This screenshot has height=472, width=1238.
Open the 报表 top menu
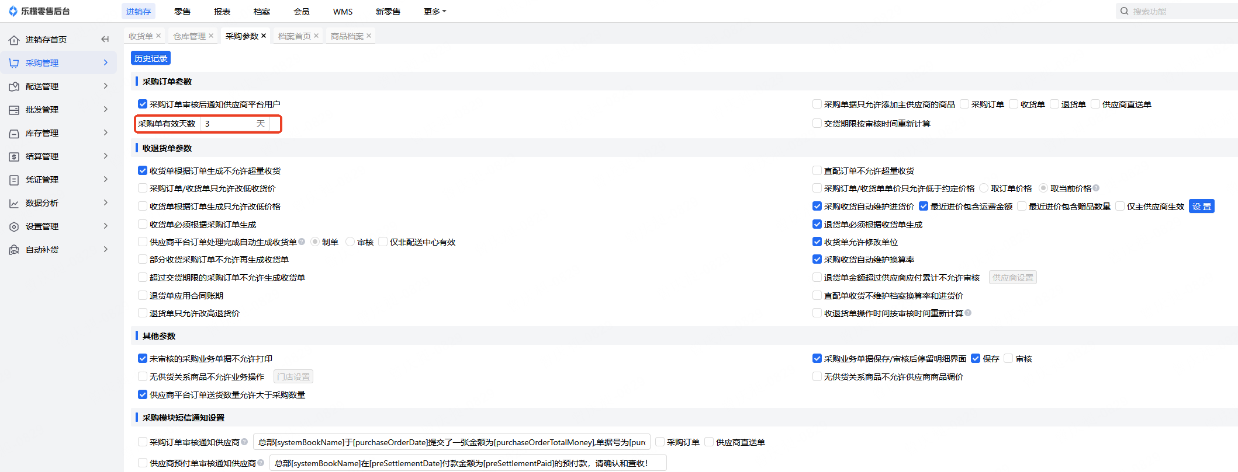pyautogui.click(x=222, y=12)
